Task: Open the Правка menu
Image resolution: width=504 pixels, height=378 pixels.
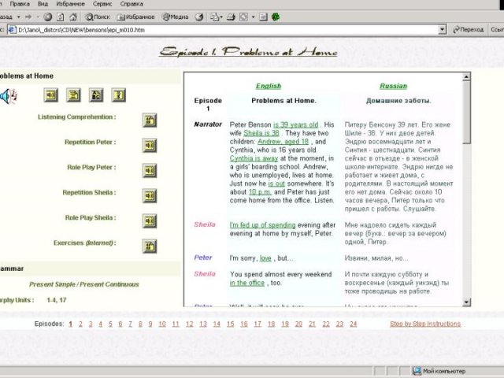Action: pyautogui.click(x=20, y=4)
